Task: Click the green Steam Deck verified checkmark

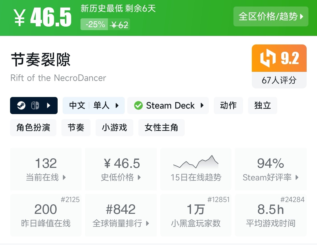Action: (138, 106)
